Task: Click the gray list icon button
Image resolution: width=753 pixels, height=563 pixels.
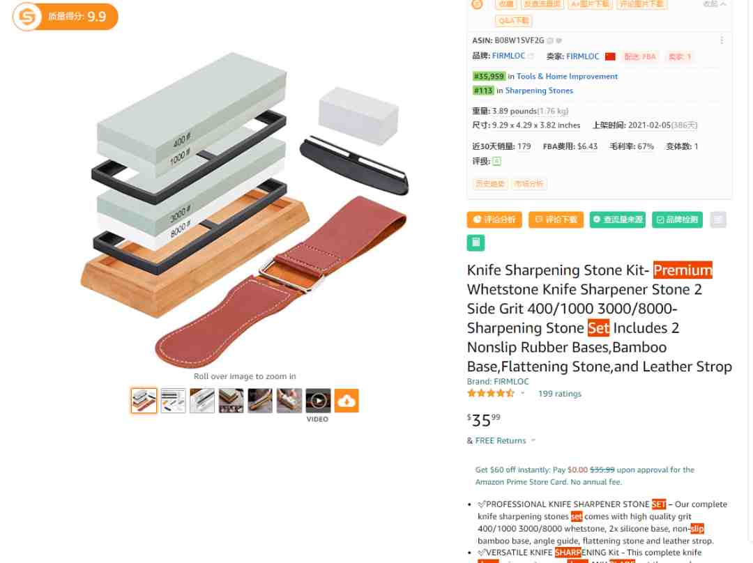Action: [718, 219]
